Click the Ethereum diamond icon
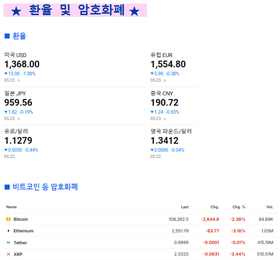Image resolution: width=280 pixels, height=260 pixels. coord(8,231)
